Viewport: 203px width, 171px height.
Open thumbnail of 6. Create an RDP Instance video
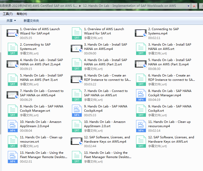77,80
